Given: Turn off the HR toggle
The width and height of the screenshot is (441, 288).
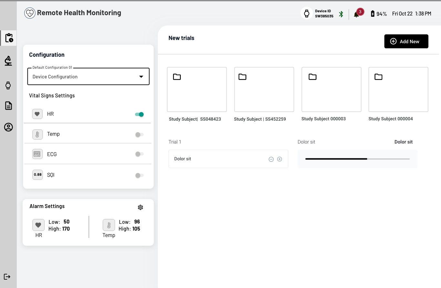Looking at the screenshot, I should tap(139, 114).
